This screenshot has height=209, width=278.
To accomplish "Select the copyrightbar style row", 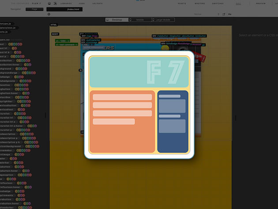I will (x=15, y=101).
